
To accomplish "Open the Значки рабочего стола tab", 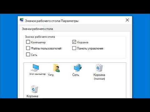I will (37, 29).
